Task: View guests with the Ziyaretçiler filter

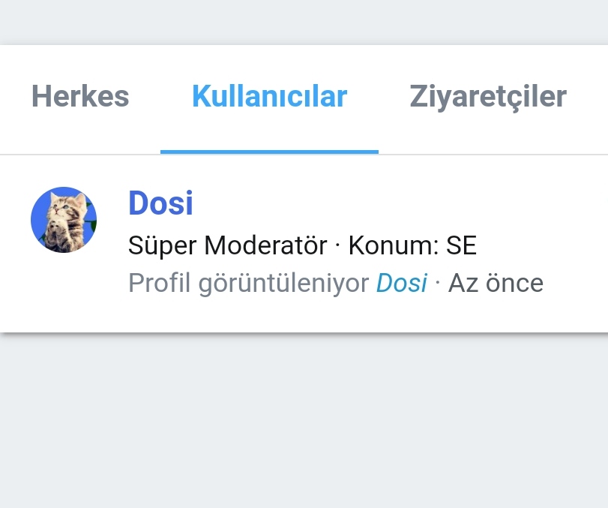Action: click(x=488, y=97)
